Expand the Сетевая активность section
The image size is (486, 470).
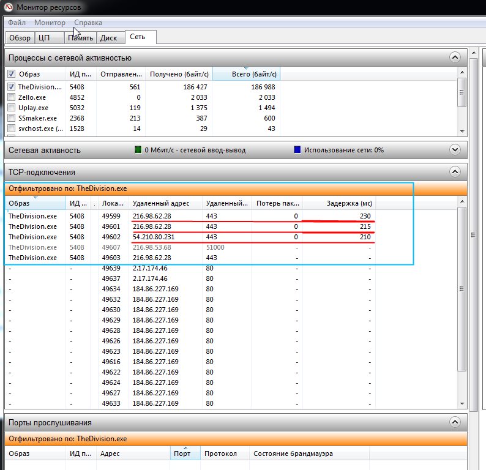point(454,149)
